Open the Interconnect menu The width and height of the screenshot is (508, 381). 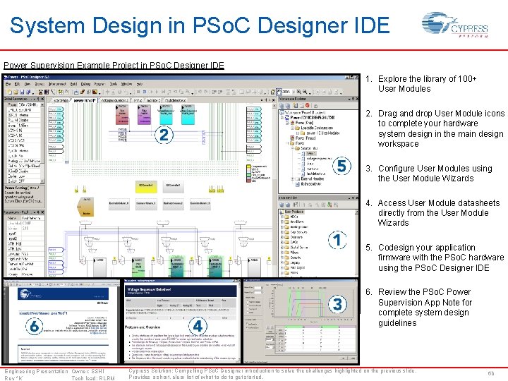point(57,84)
